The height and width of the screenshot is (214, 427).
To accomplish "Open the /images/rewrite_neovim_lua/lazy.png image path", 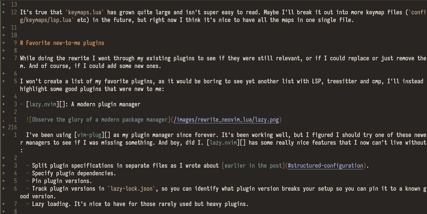I will [x=227, y=120].
